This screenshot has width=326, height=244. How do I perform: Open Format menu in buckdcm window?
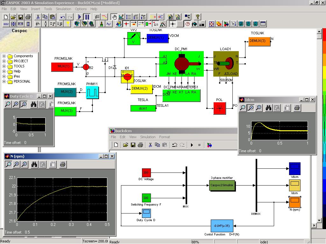(165, 137)
